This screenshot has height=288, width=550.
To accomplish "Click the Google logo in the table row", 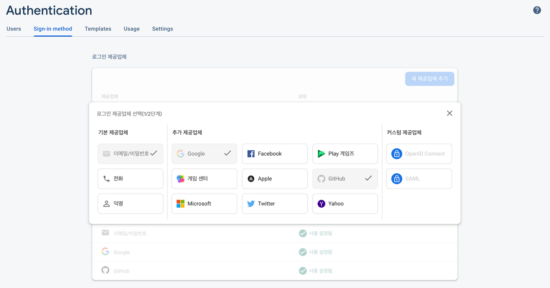I will pyautogui.click(x=105, y=251).
